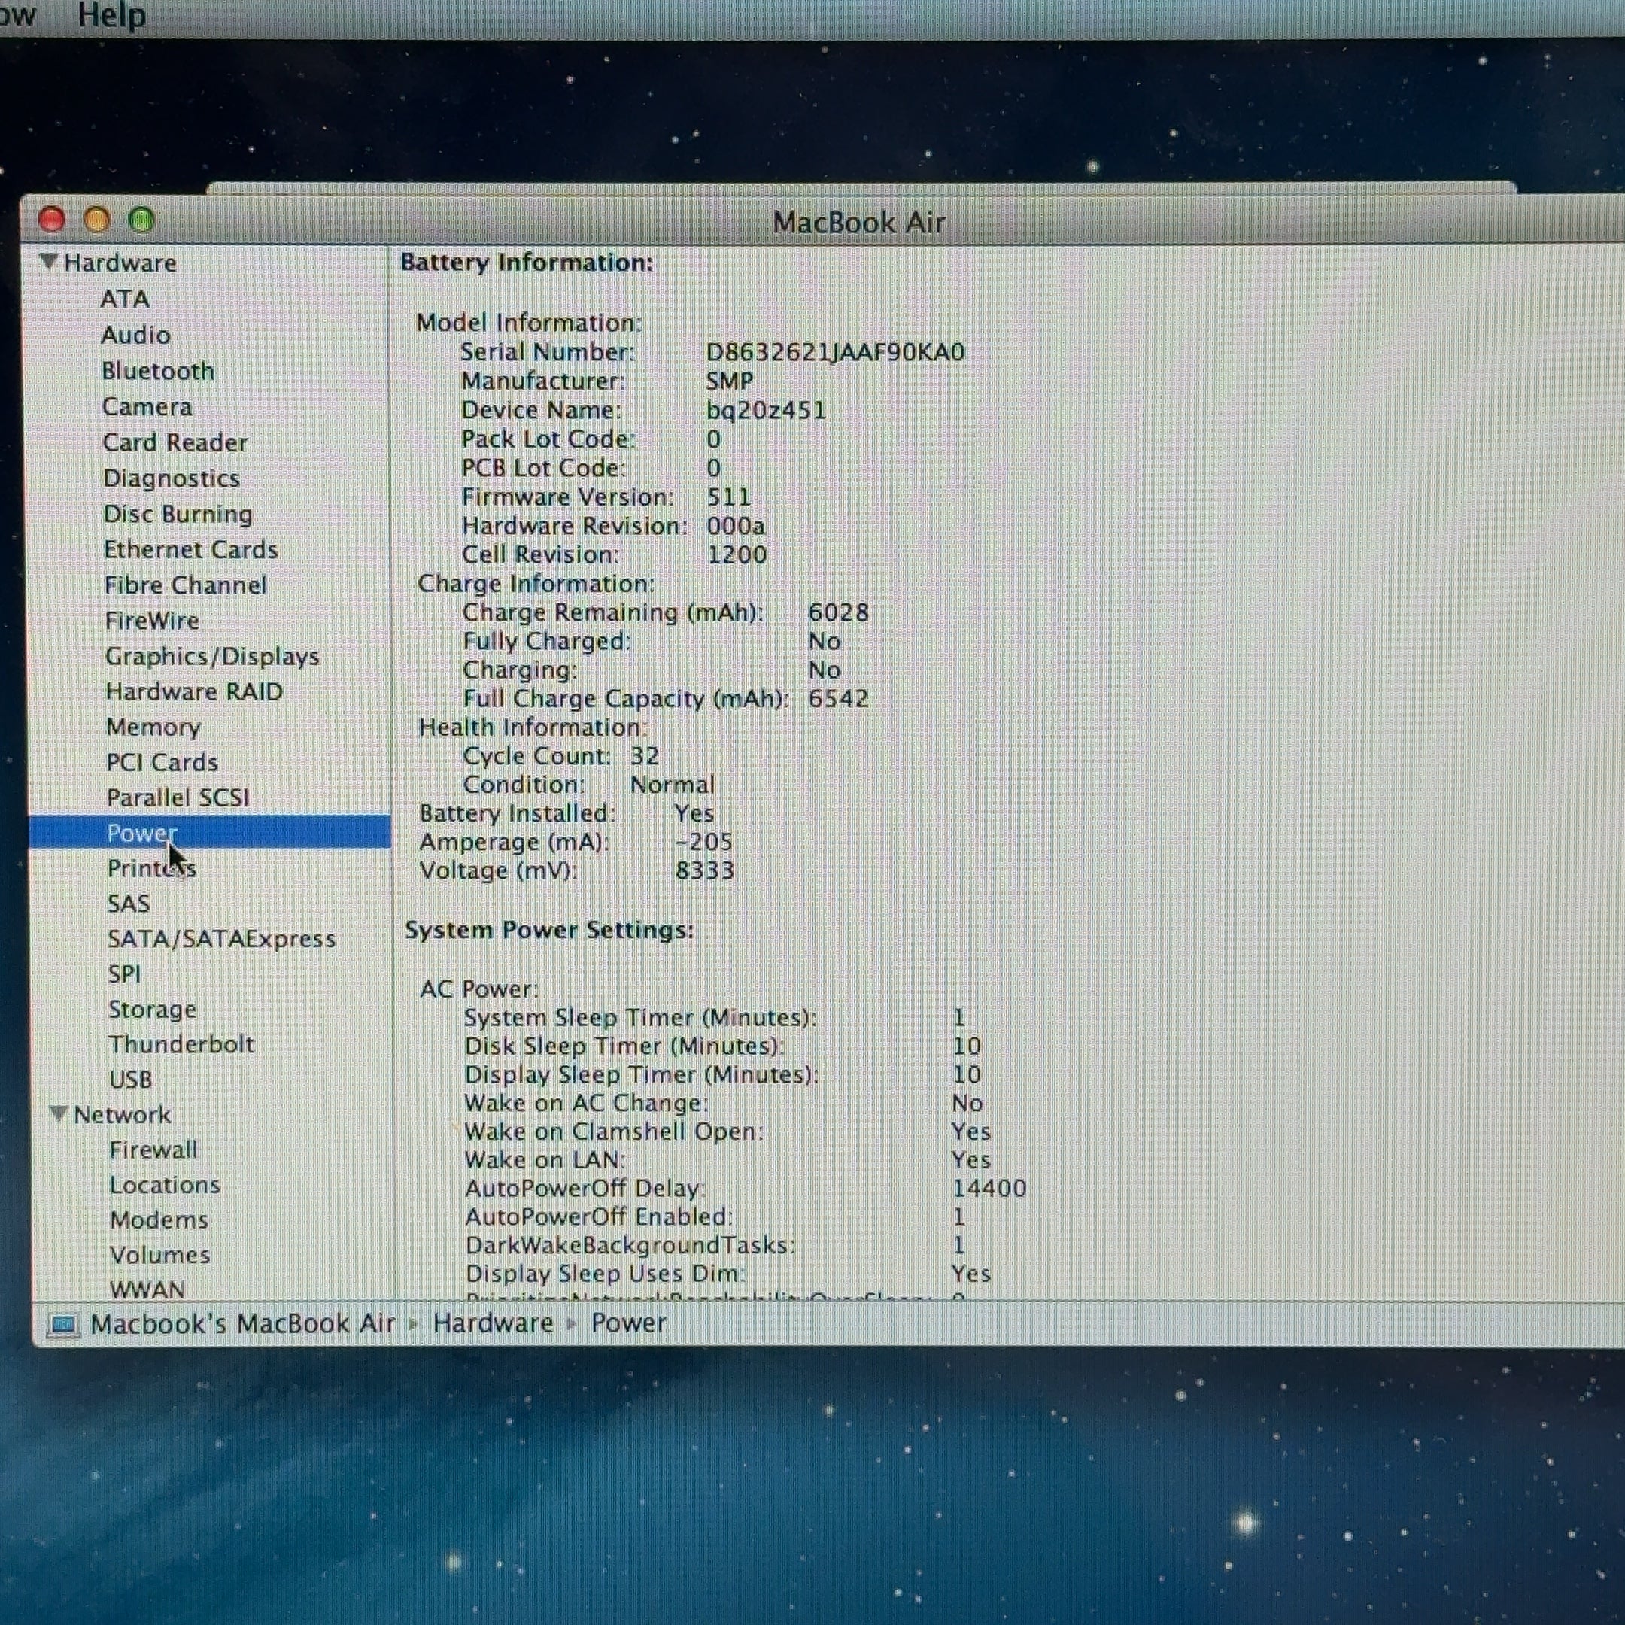Click the Cell Revision value 1200
The height and width of the screenshot is (1625, 1625).
click(737, 555)
